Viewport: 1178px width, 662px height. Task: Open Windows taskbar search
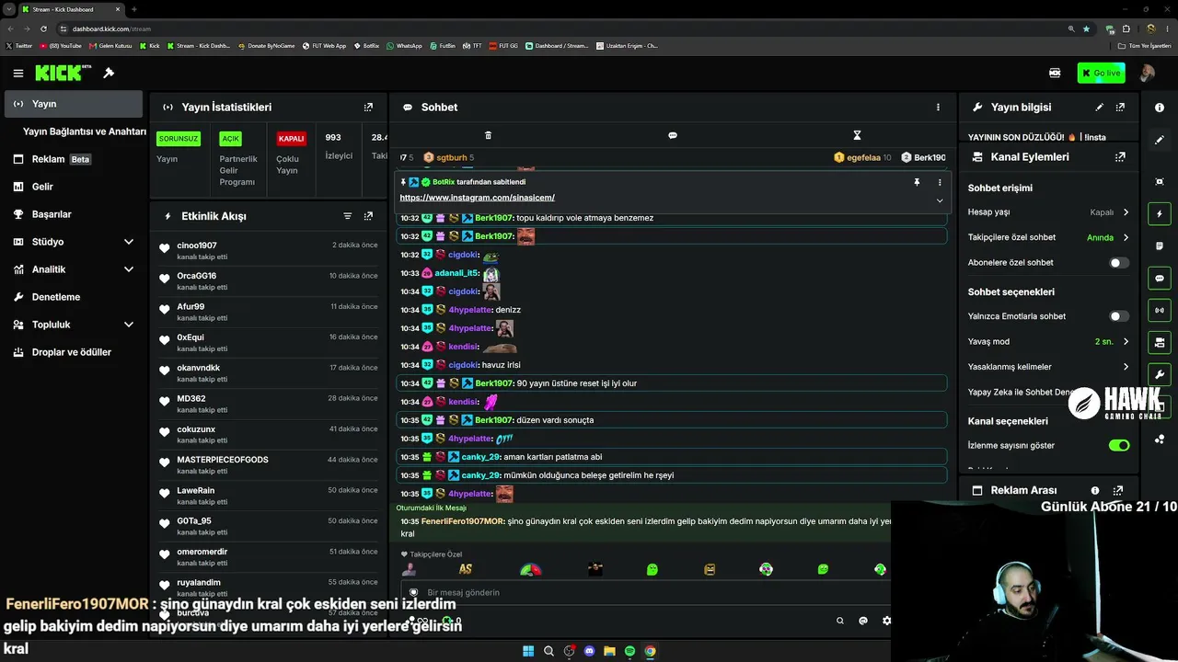pos(549,651)
